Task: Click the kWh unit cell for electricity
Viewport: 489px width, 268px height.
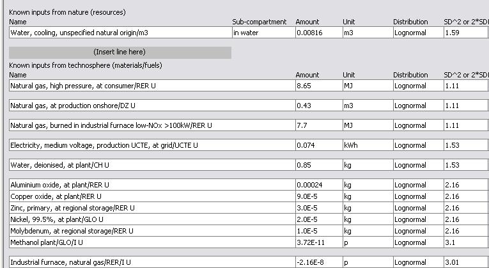Action: tap(366, 146)
